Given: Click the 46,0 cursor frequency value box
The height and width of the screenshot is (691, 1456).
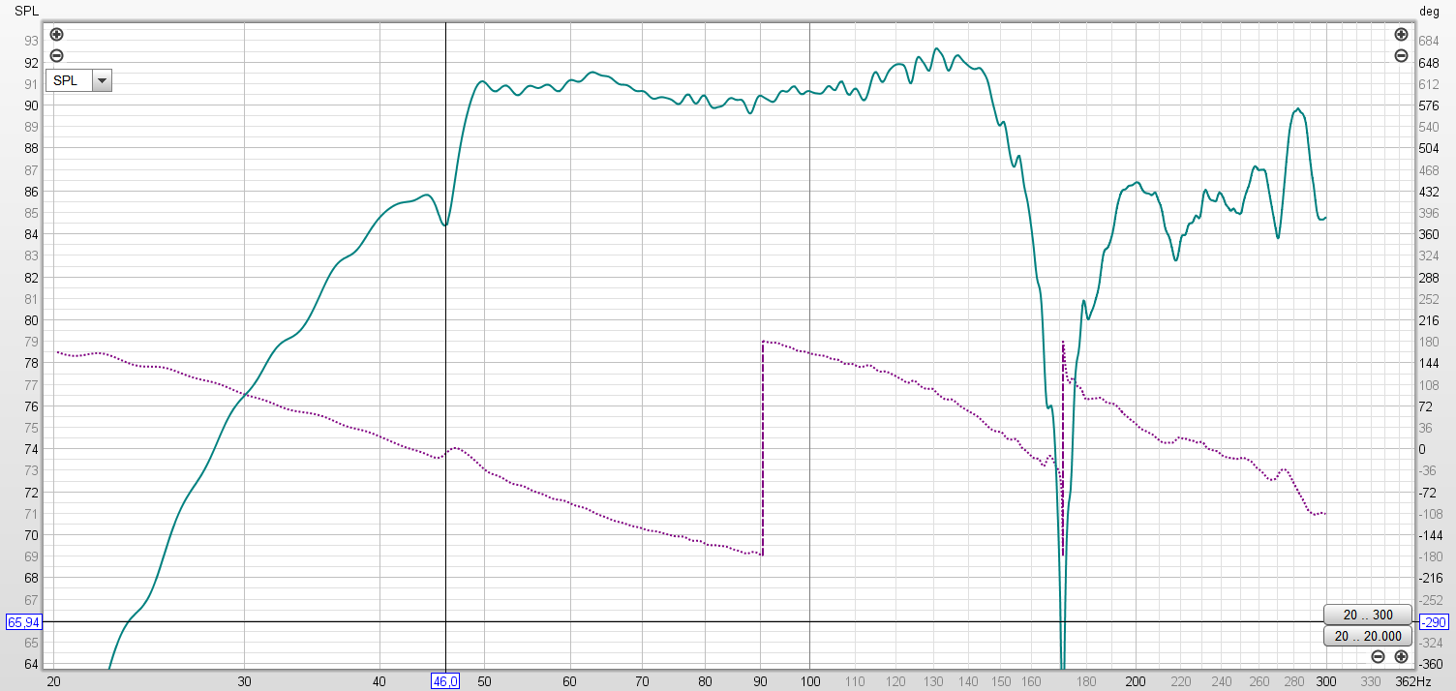Looking at the screenshot, I should (445, 680).
